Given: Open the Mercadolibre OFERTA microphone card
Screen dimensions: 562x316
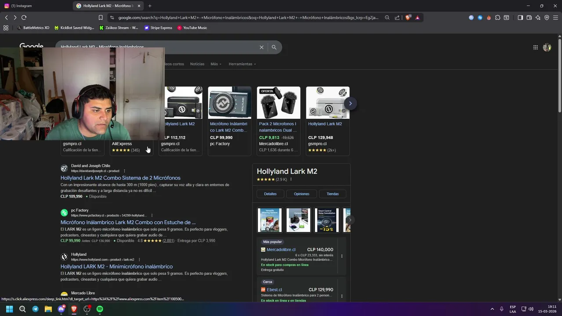Looking at the screenshot, I should point(279,121).
